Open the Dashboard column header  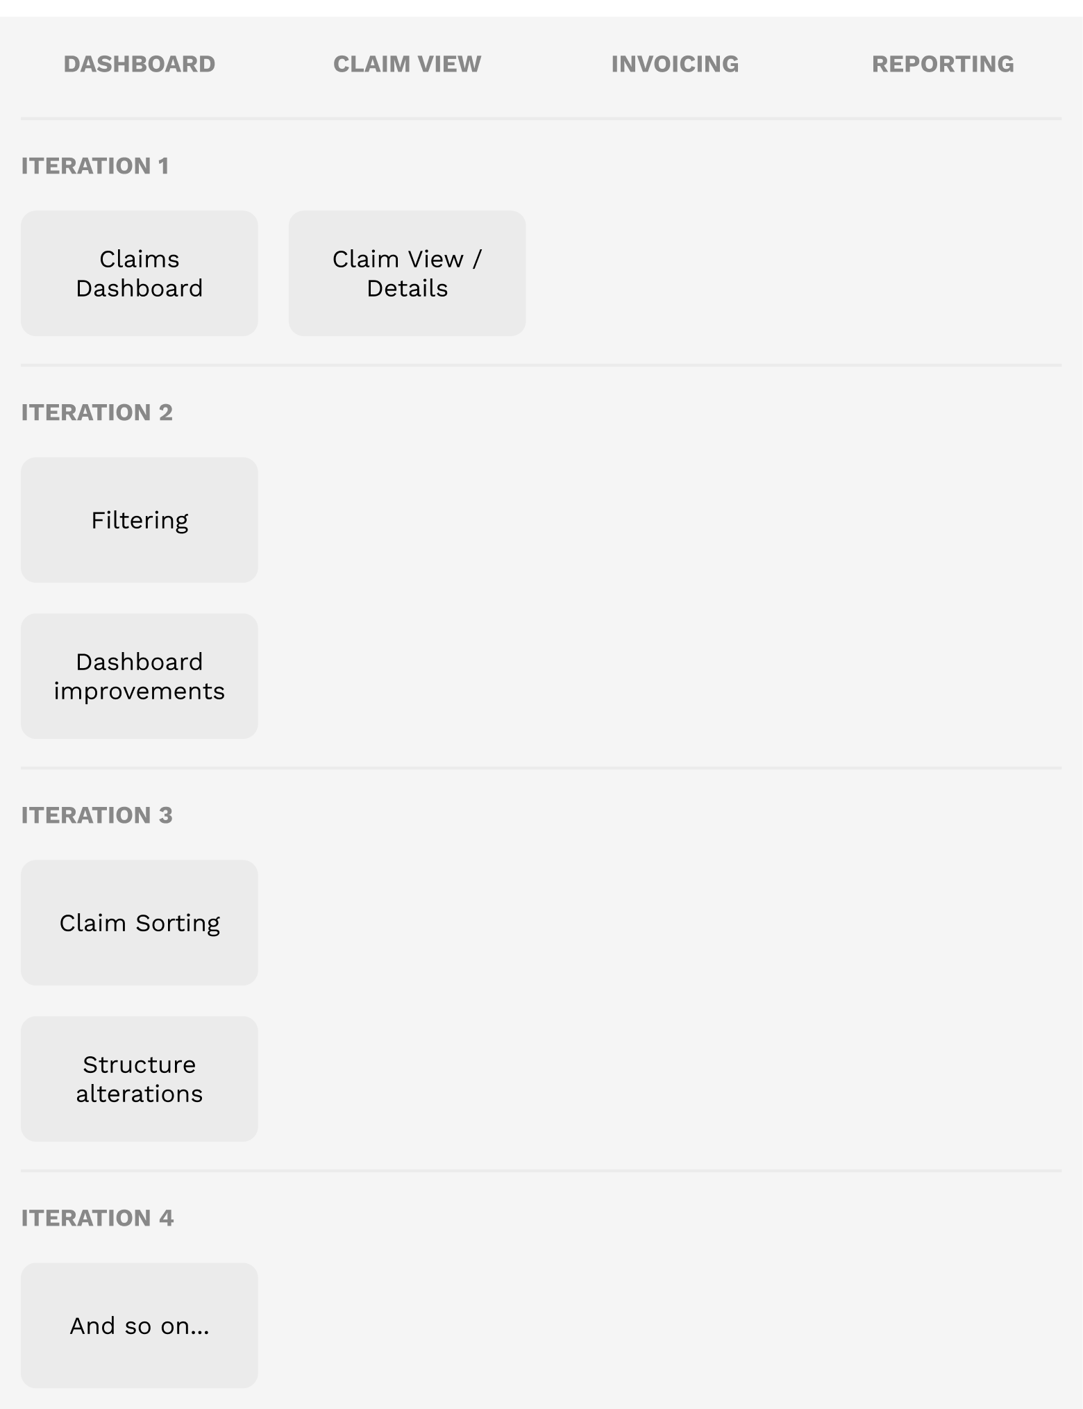pyautogui.click(x=139, y=64)
